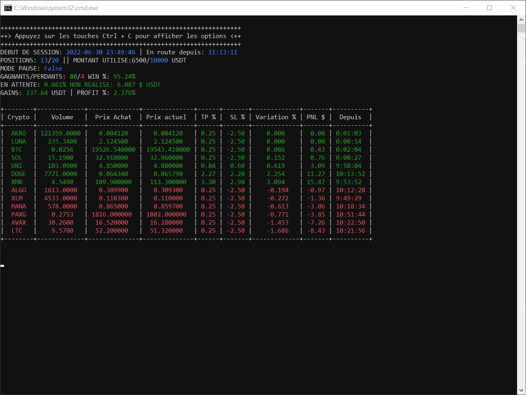Click the vertical scrollbar thumb
526x395 pixels.
pos(522,28)
